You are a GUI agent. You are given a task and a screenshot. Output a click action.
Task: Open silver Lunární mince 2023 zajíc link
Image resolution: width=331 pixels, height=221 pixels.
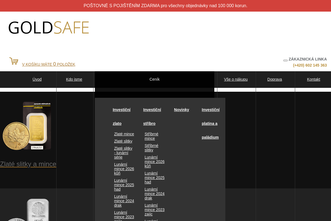tap(154, 210)
